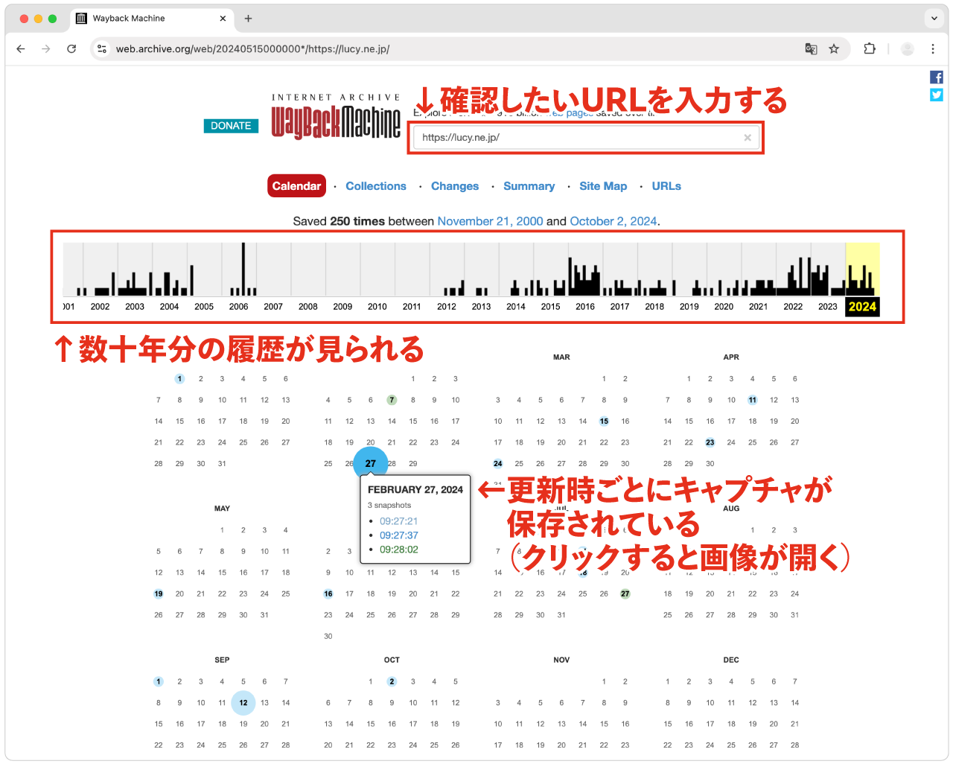Click the DONATE button
The image size is (953, 764).
(231, 126)
